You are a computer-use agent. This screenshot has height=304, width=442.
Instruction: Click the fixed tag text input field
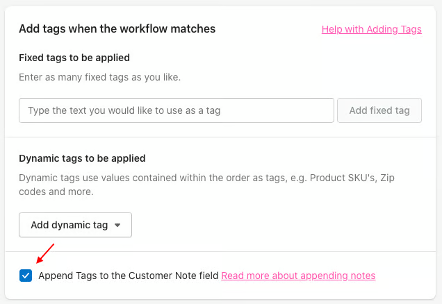pyautogui.click(x=177, y=110)
